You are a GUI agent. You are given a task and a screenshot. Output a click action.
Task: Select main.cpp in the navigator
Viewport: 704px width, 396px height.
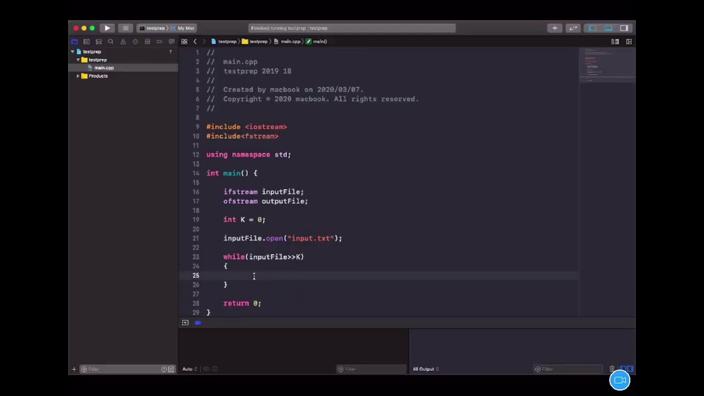pyautogui.click(x=103, y=68)
